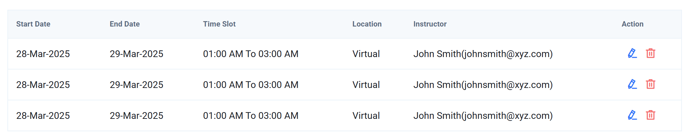Click the Location column header
The height and width of the screenshot is (140, 689).
pos(367,24)
